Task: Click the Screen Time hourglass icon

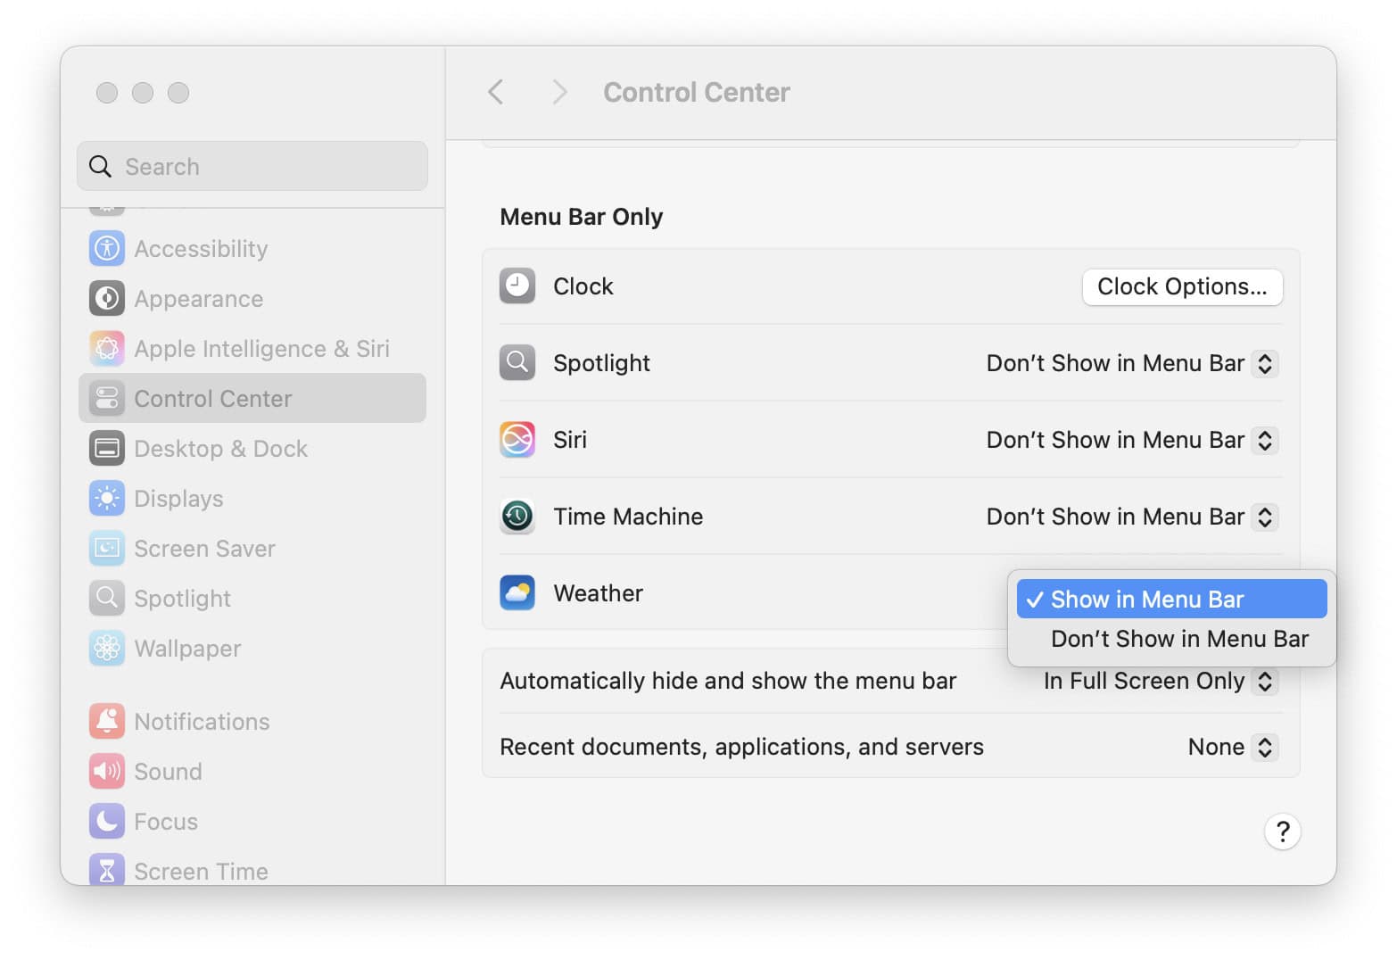Action: 106,870
